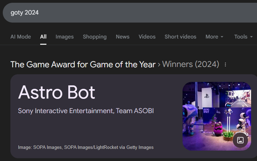This screenshot has width=257, height=161.
Task: Click the Astro Bot title
Action: click(56, 92)
